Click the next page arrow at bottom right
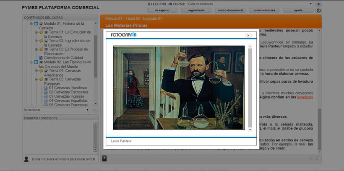 [x=318, y=159]
